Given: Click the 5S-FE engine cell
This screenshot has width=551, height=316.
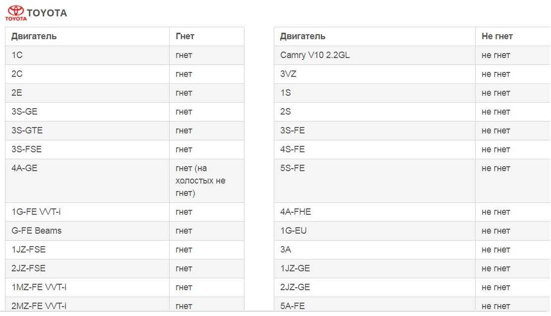Looking at the screenshot, I should [374, 181].
